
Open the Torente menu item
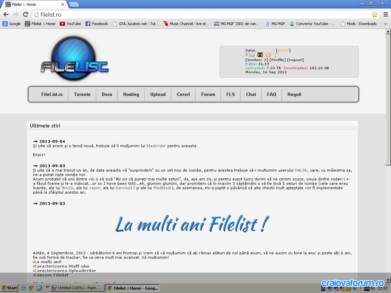82,94
